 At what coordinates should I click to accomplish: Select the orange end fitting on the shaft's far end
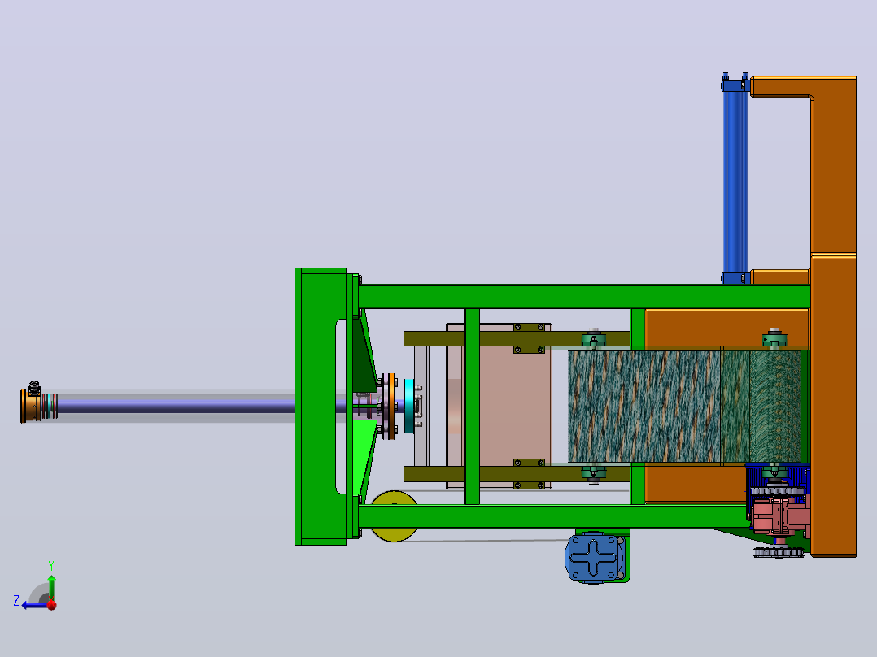33,405
